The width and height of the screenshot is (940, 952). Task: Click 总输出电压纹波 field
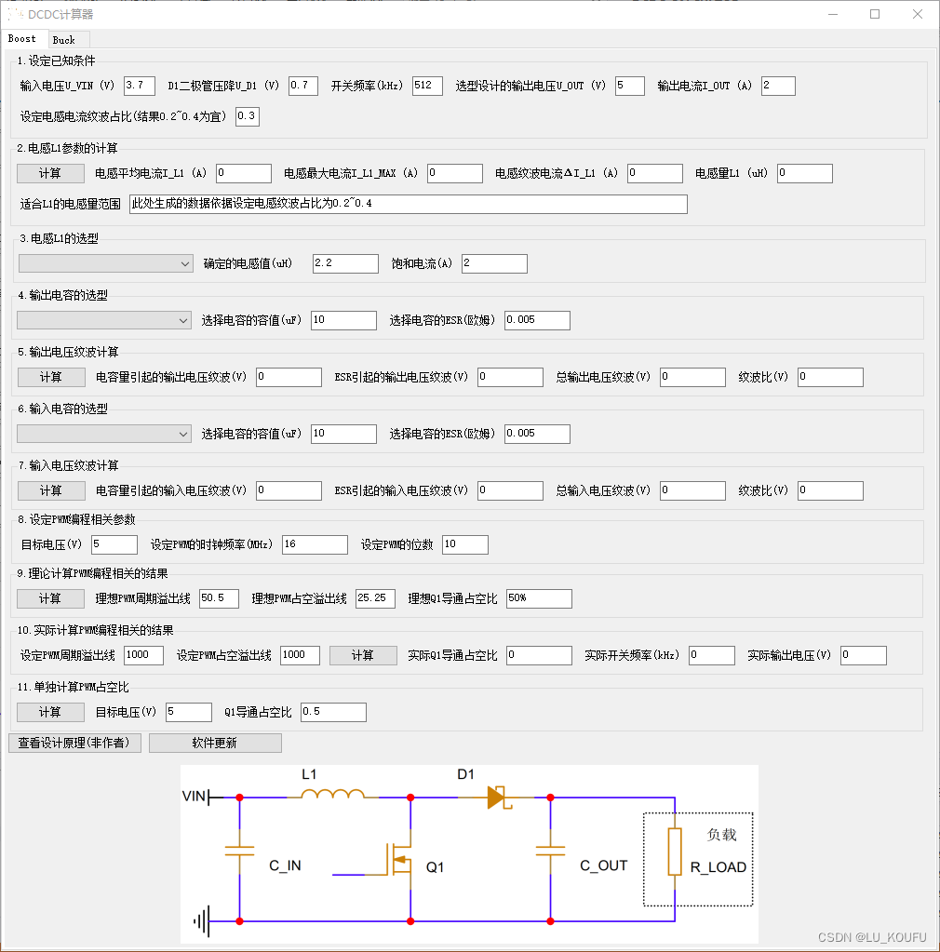click(692, 377)
